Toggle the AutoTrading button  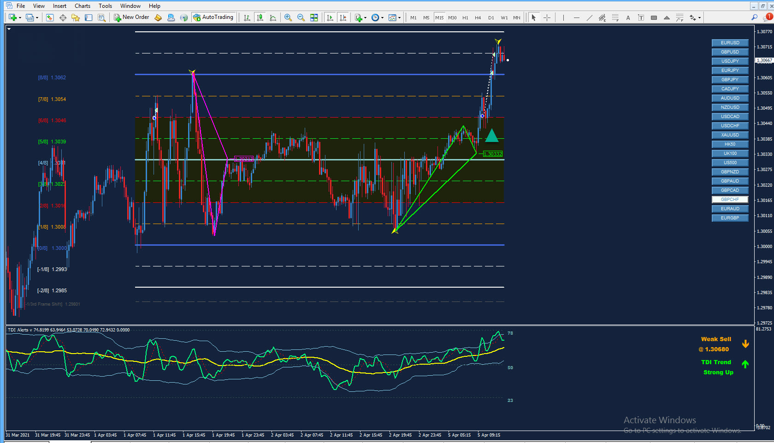pos(213,18)
